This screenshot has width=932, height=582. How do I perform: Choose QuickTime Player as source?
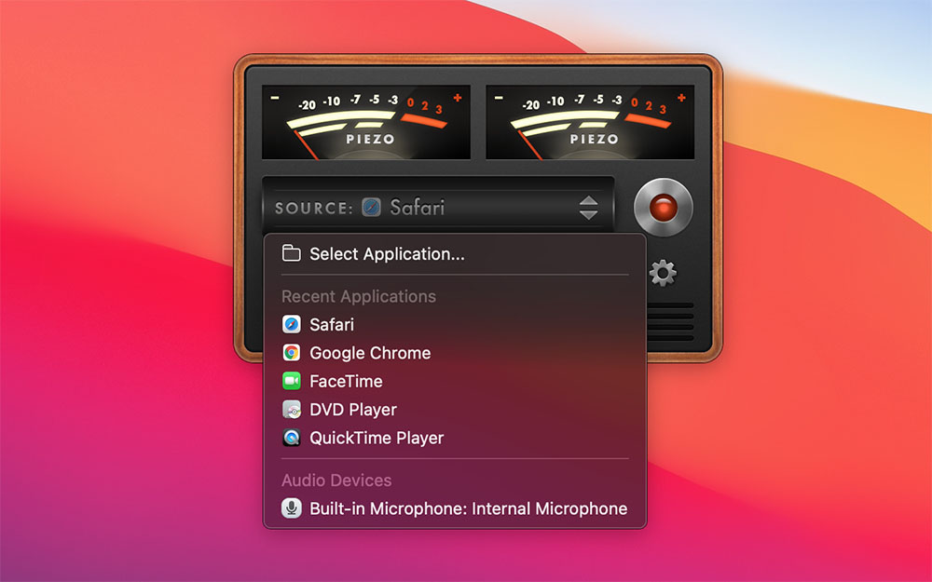[455, 439]
